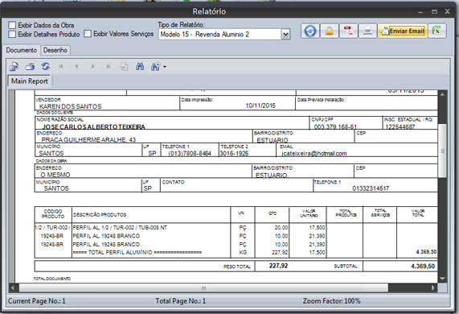Maximize the Relatório window
Screen dimensions: 459x314
(434, 12)
